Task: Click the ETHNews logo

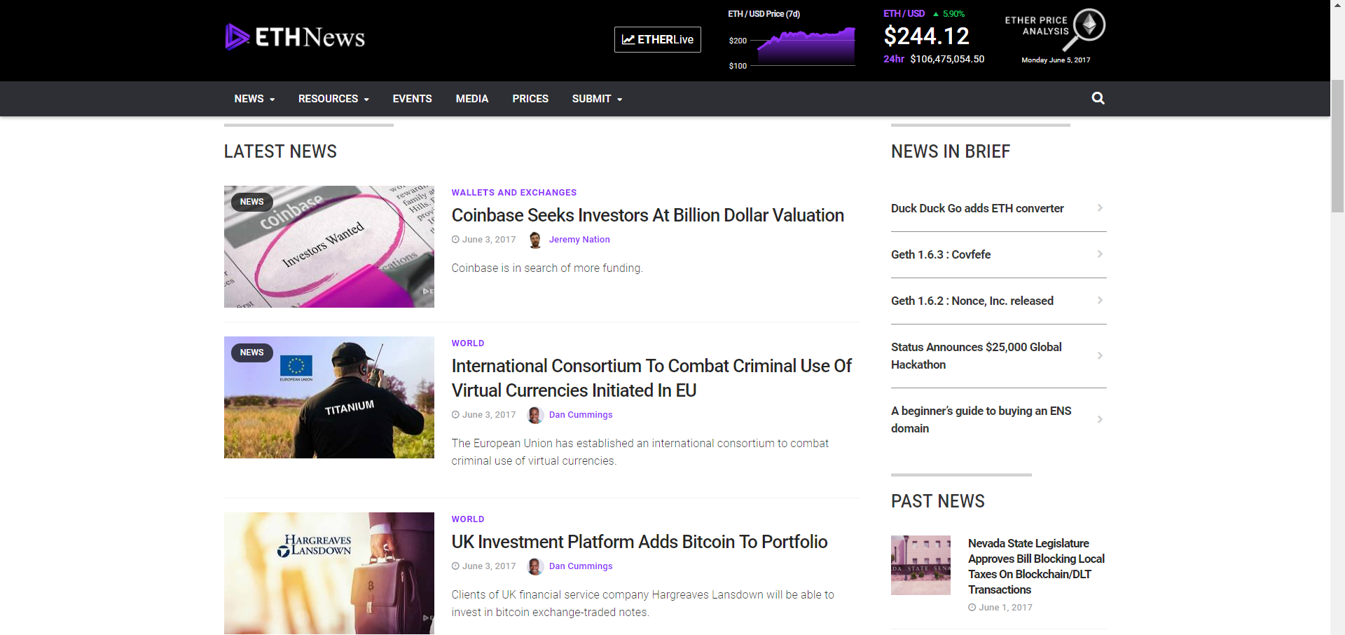Action: tap(295, 37)
